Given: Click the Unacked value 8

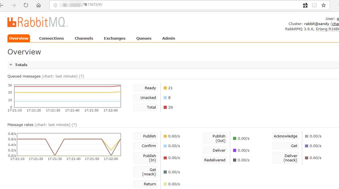Looking at the screenshot, I should (x=169, y=97).
